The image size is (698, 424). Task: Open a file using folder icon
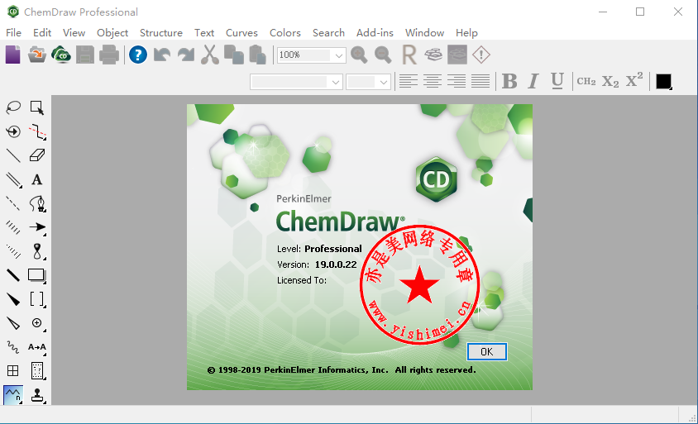[x=37, y=55]
